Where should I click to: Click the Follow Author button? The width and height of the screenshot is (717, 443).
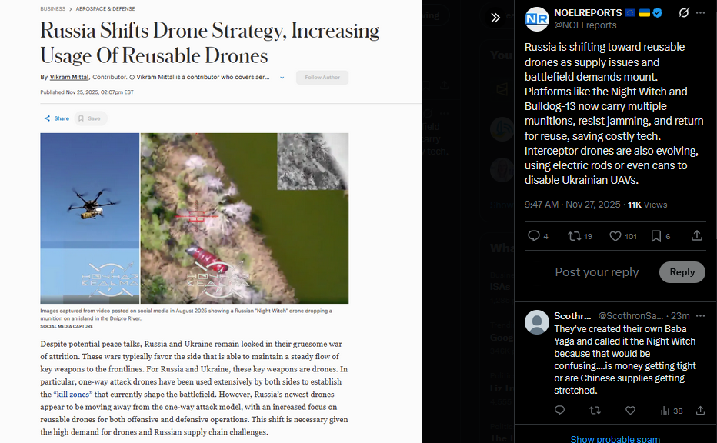click(322, 77)
